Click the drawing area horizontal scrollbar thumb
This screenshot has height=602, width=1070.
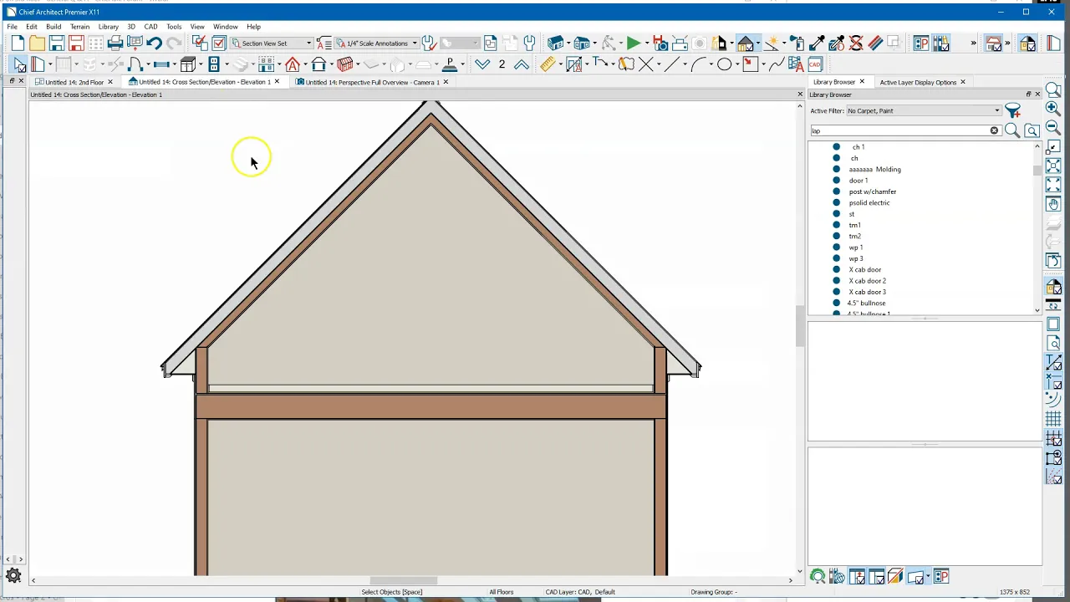[404, 580]
